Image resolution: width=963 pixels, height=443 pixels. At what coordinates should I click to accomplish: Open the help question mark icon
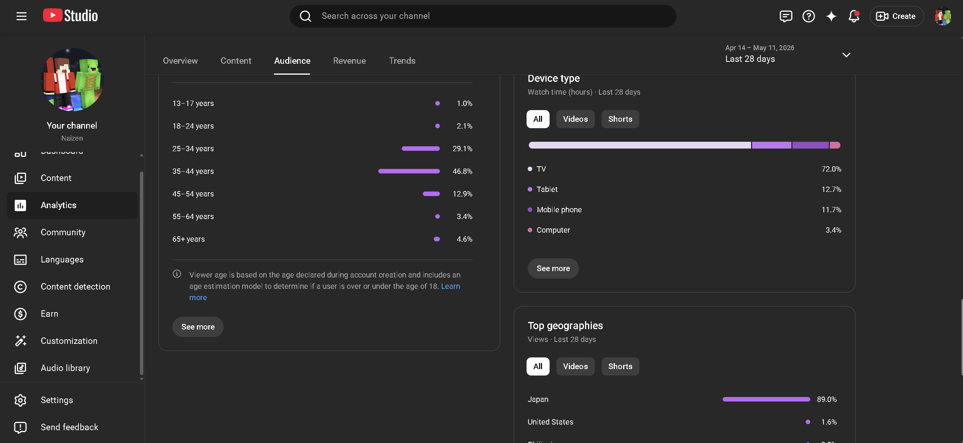(x=808, y=16)
